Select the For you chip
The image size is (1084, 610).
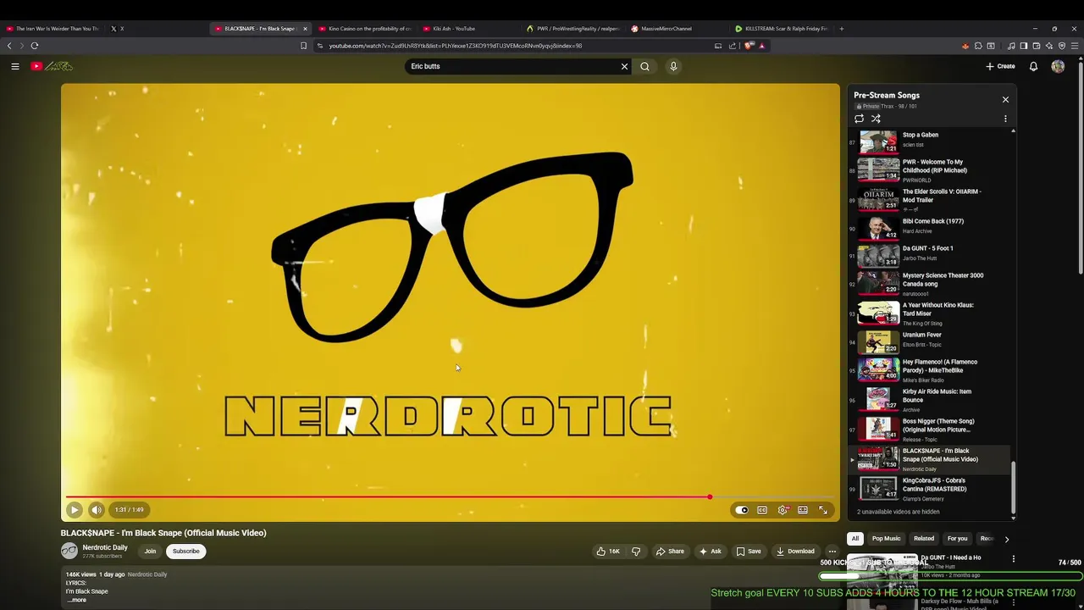pos(957,539)
